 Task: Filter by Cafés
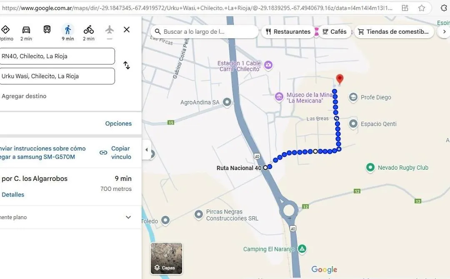tap(334, 32)
